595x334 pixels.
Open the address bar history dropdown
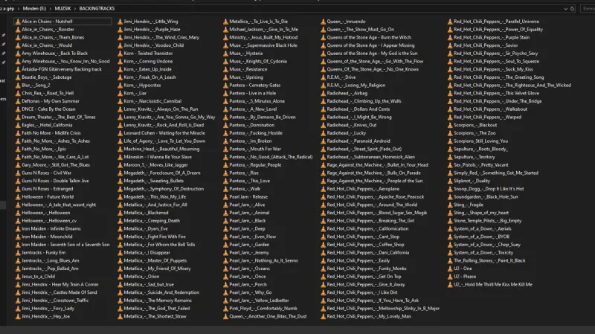coord(565,8)
